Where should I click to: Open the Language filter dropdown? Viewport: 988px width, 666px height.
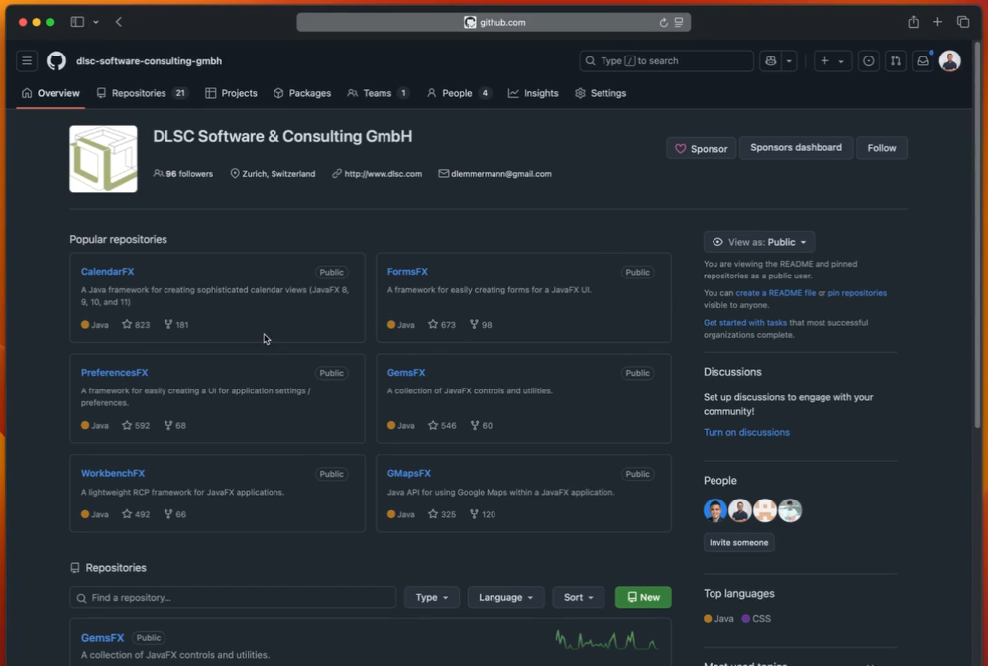[x=505, y=598]
